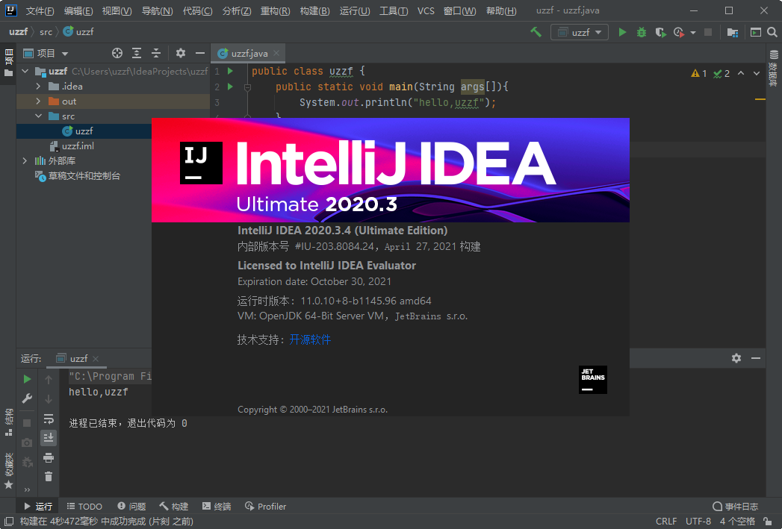Click the 4 个空格 indent setting
Viewport: 782px width, 529px height.
coord(738,522)
